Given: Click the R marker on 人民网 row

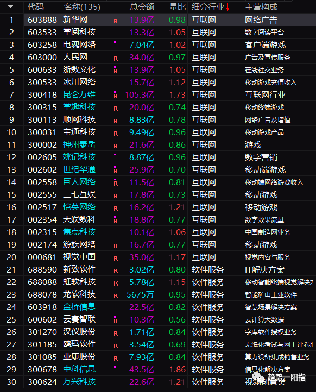Looking at the screenshot, I should tap(116, 59).
